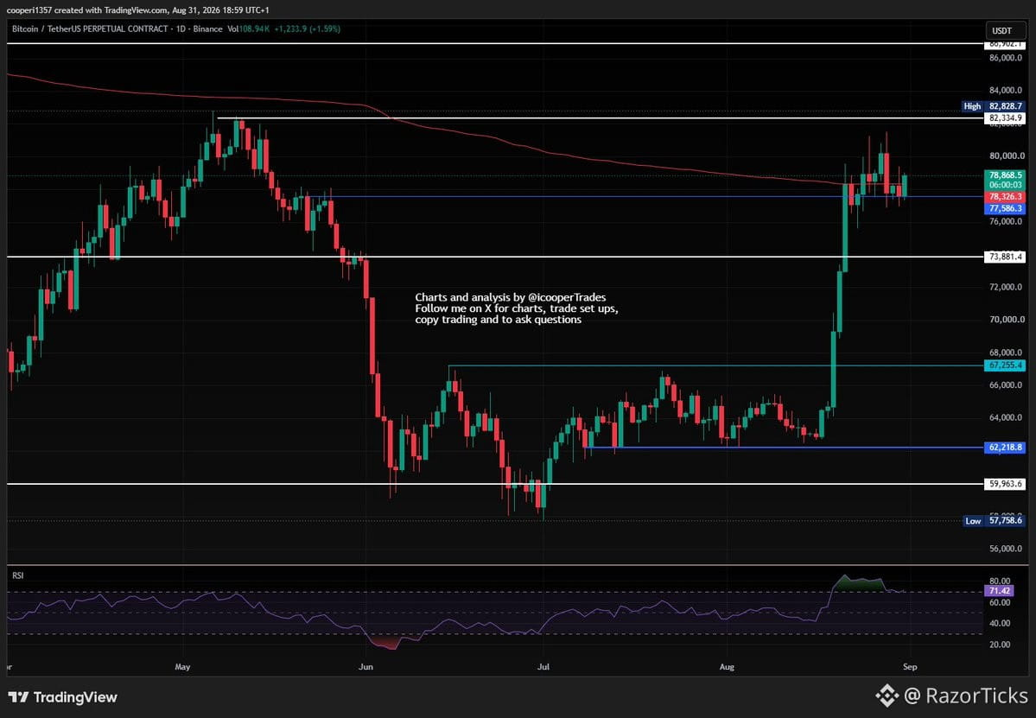
Task: Click the Sep label on time axis
Action: [x=910, y=667]
